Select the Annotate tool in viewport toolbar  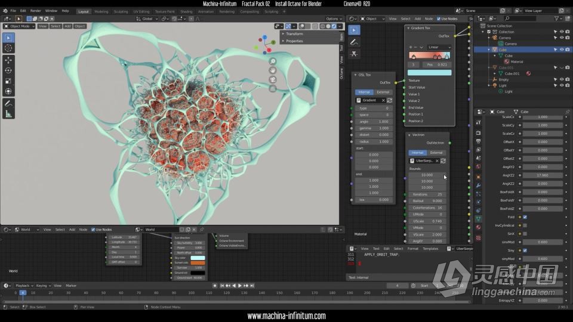point(8,104)
